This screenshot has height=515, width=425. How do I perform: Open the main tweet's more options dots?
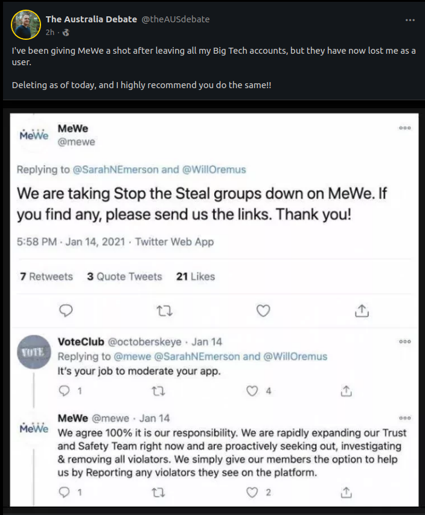[404, 128]
